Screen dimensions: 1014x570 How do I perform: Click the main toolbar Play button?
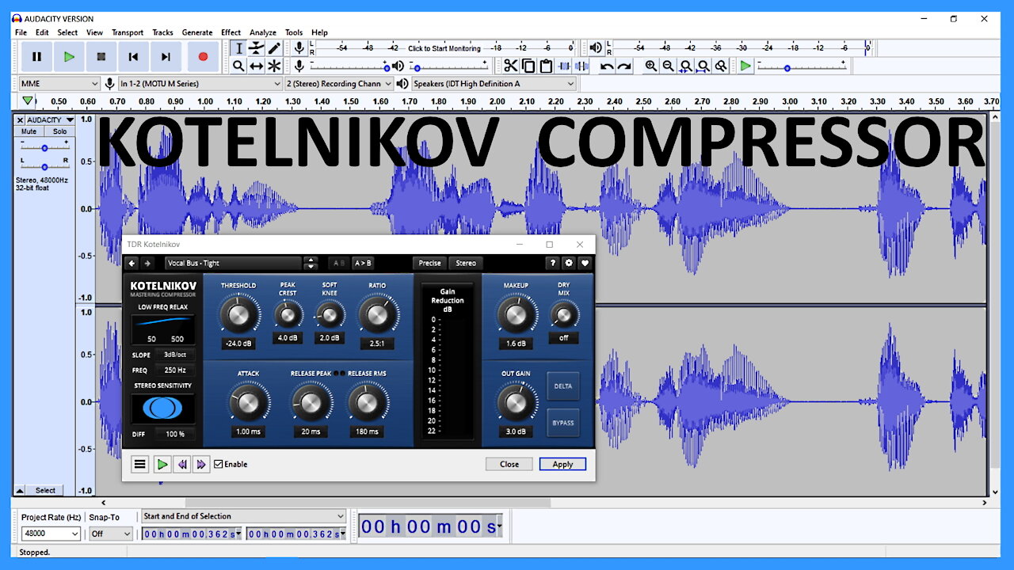pos(69,56)
